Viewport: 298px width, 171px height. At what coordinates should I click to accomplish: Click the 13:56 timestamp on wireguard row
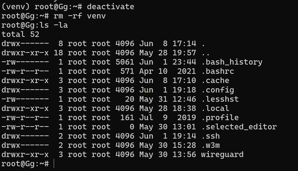pos(184,155)
